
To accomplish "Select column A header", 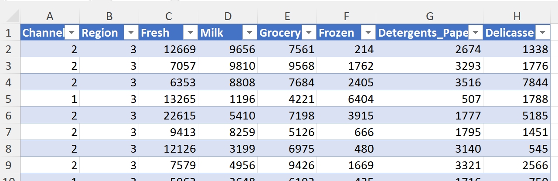I will [50, 17].
